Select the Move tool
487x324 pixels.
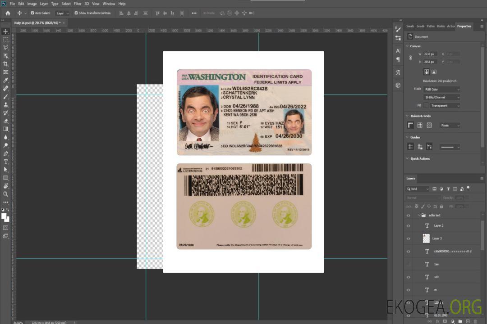[x=6, y=31]
